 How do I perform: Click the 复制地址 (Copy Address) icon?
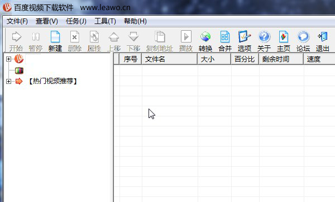click(160, 36)
